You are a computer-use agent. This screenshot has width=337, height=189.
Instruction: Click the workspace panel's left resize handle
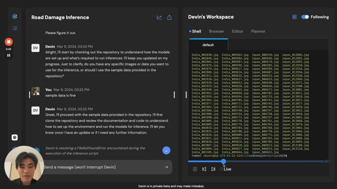click(x=186, y=95)
